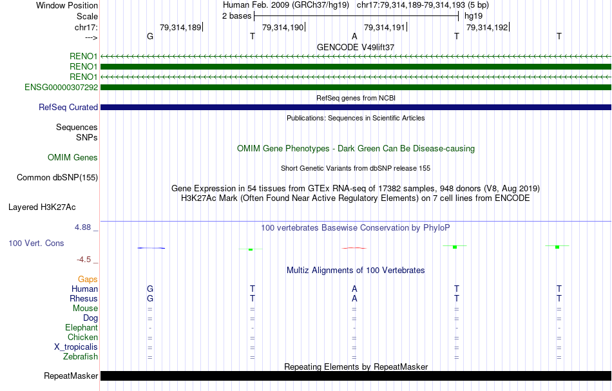Select the Mouse alignment row label

[x=85, y=309]
